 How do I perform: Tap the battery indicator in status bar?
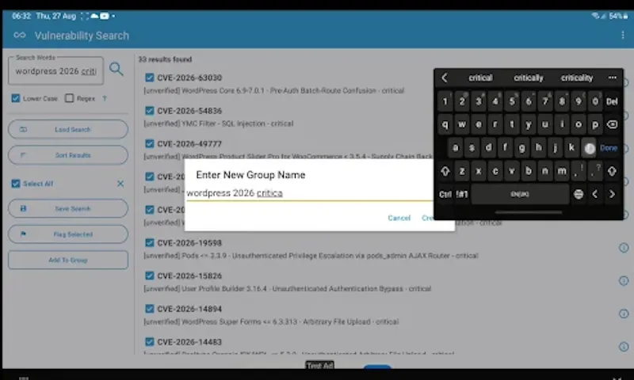click(x=619, y=16)
